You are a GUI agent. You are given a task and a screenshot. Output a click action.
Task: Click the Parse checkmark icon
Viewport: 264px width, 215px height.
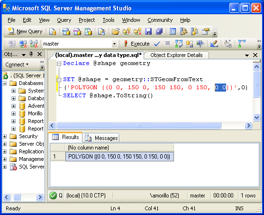pos(157,44)
